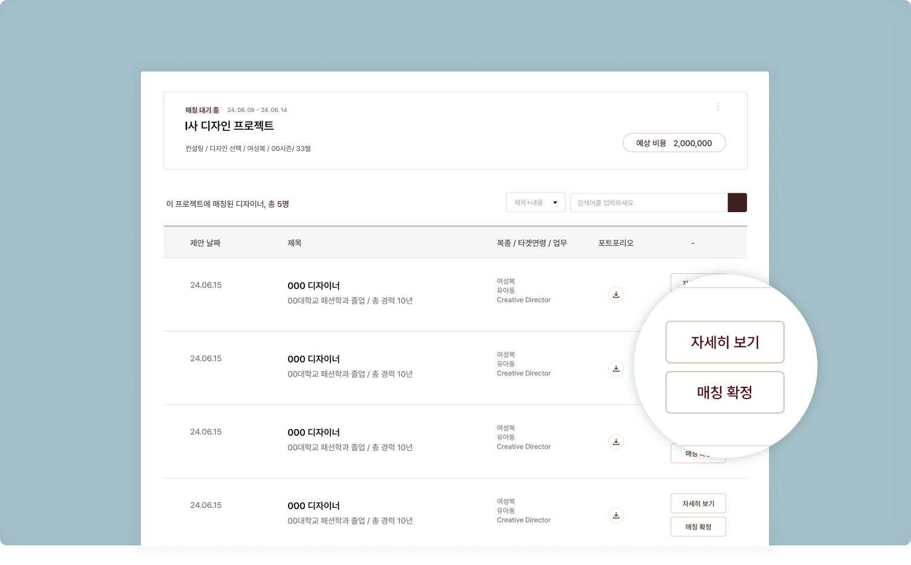The height and width of the screenshot is (565, 911).
Task: Click the 복종 / 타겟연령 / 업무 column header
Action: (532, 243)
